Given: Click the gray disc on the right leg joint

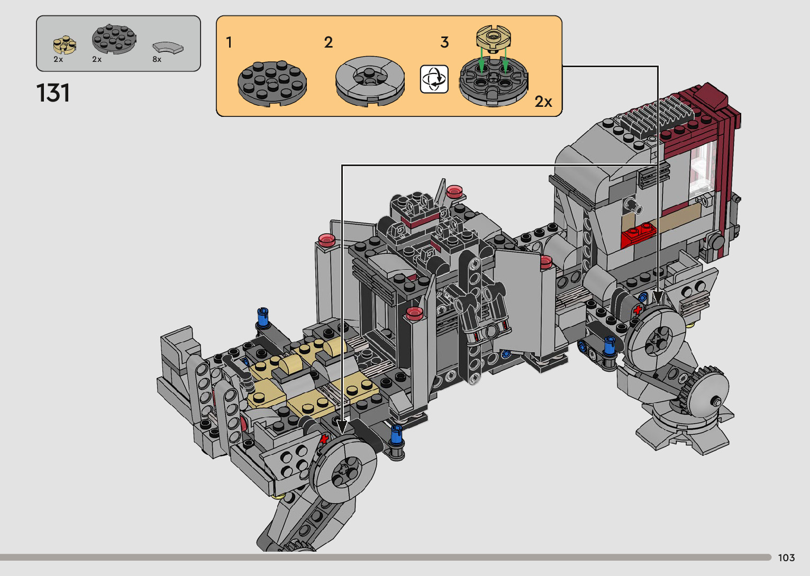Looking at the screenshot, I should point(656,339).
